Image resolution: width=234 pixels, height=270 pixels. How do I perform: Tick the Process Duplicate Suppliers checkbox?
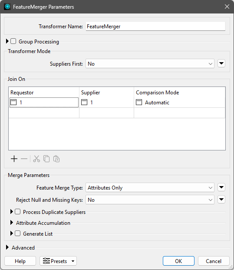click(x=17, y=212)
